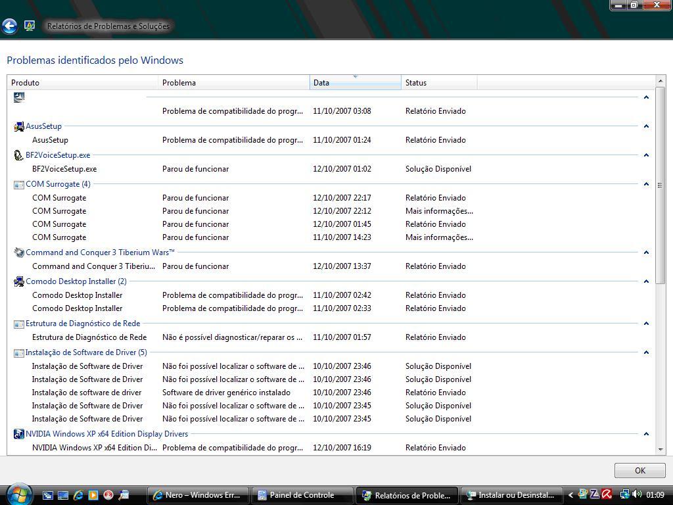The width and height of the screenshot is (673, 505).
Task: Open the Comodo Desktop Installer (2) header
Action: (x=76, y=281)
